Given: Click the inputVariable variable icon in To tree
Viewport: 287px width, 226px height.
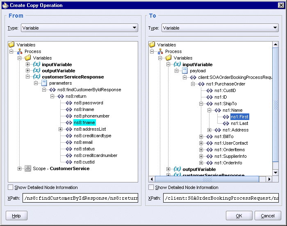Looking at the screenshot, I should [x=177, y=65].
